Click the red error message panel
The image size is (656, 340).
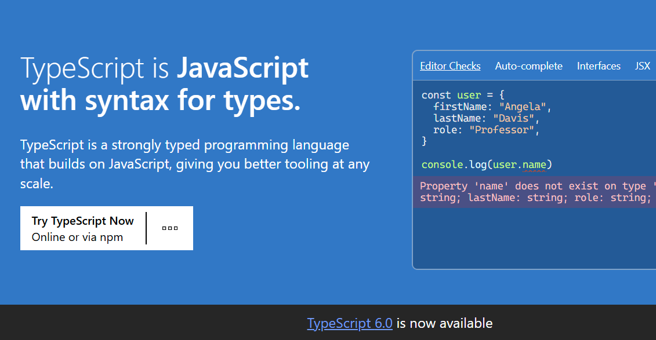click(534, 192)
